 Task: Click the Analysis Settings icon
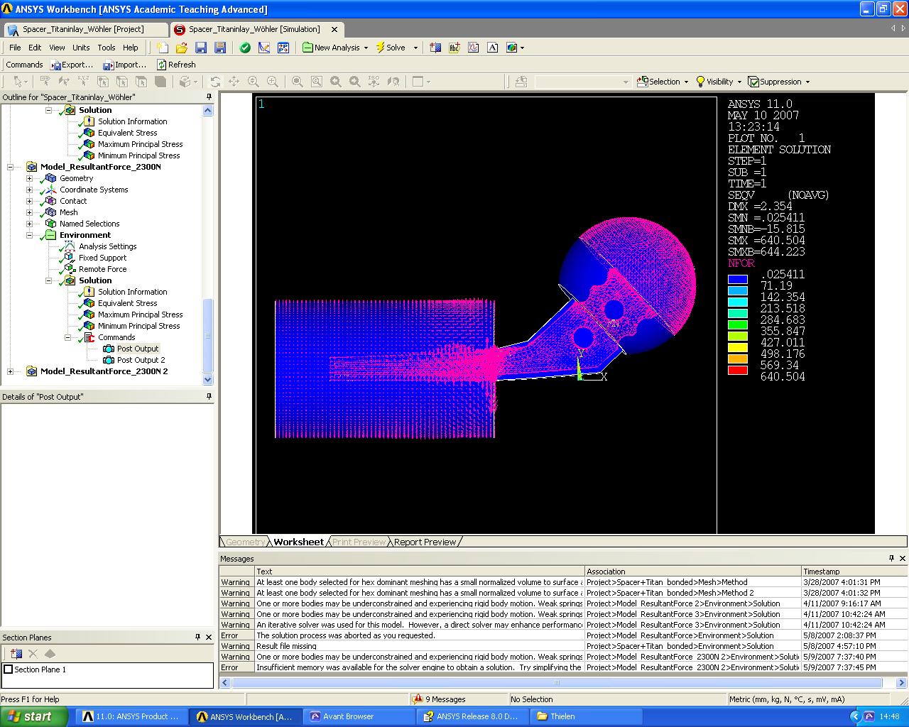tap(70, 246)
